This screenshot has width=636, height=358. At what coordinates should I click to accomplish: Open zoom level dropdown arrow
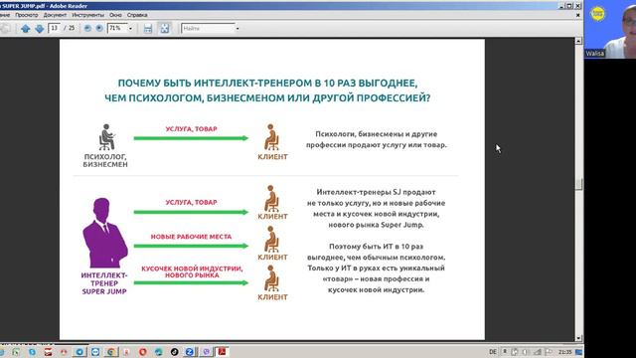pos(130,29)
